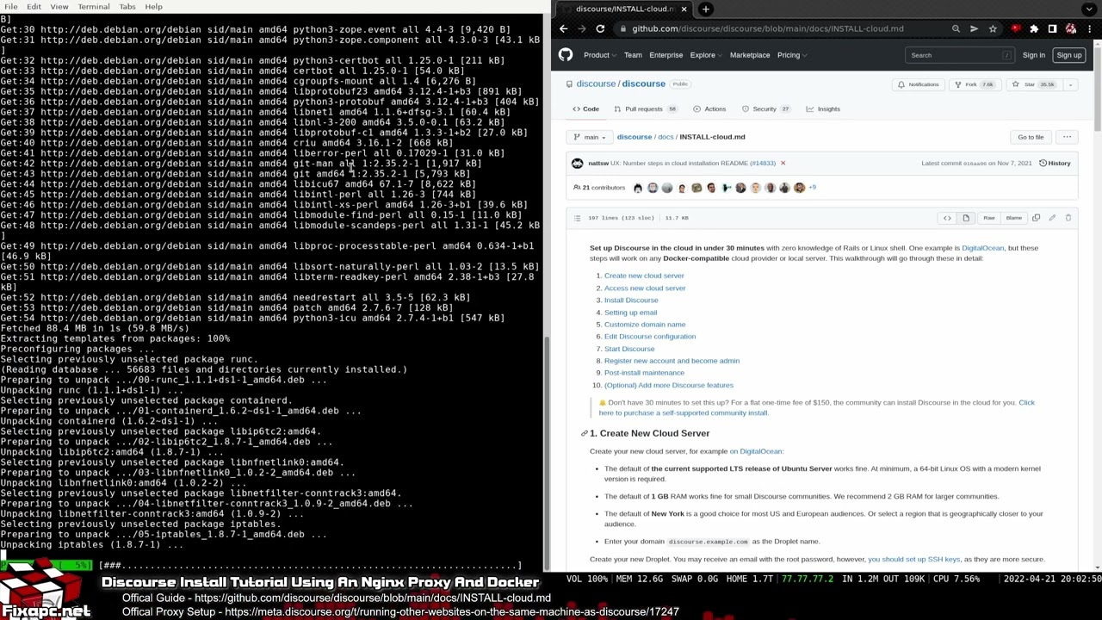Open the Chrome three-dot menu
This screenshot has width=1102, height=620.
click(1090, 28)
